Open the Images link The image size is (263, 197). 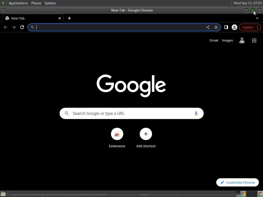tap(228, 40)
